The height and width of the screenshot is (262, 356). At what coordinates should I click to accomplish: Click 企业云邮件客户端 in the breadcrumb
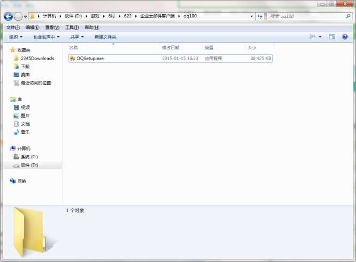(158, 16)
